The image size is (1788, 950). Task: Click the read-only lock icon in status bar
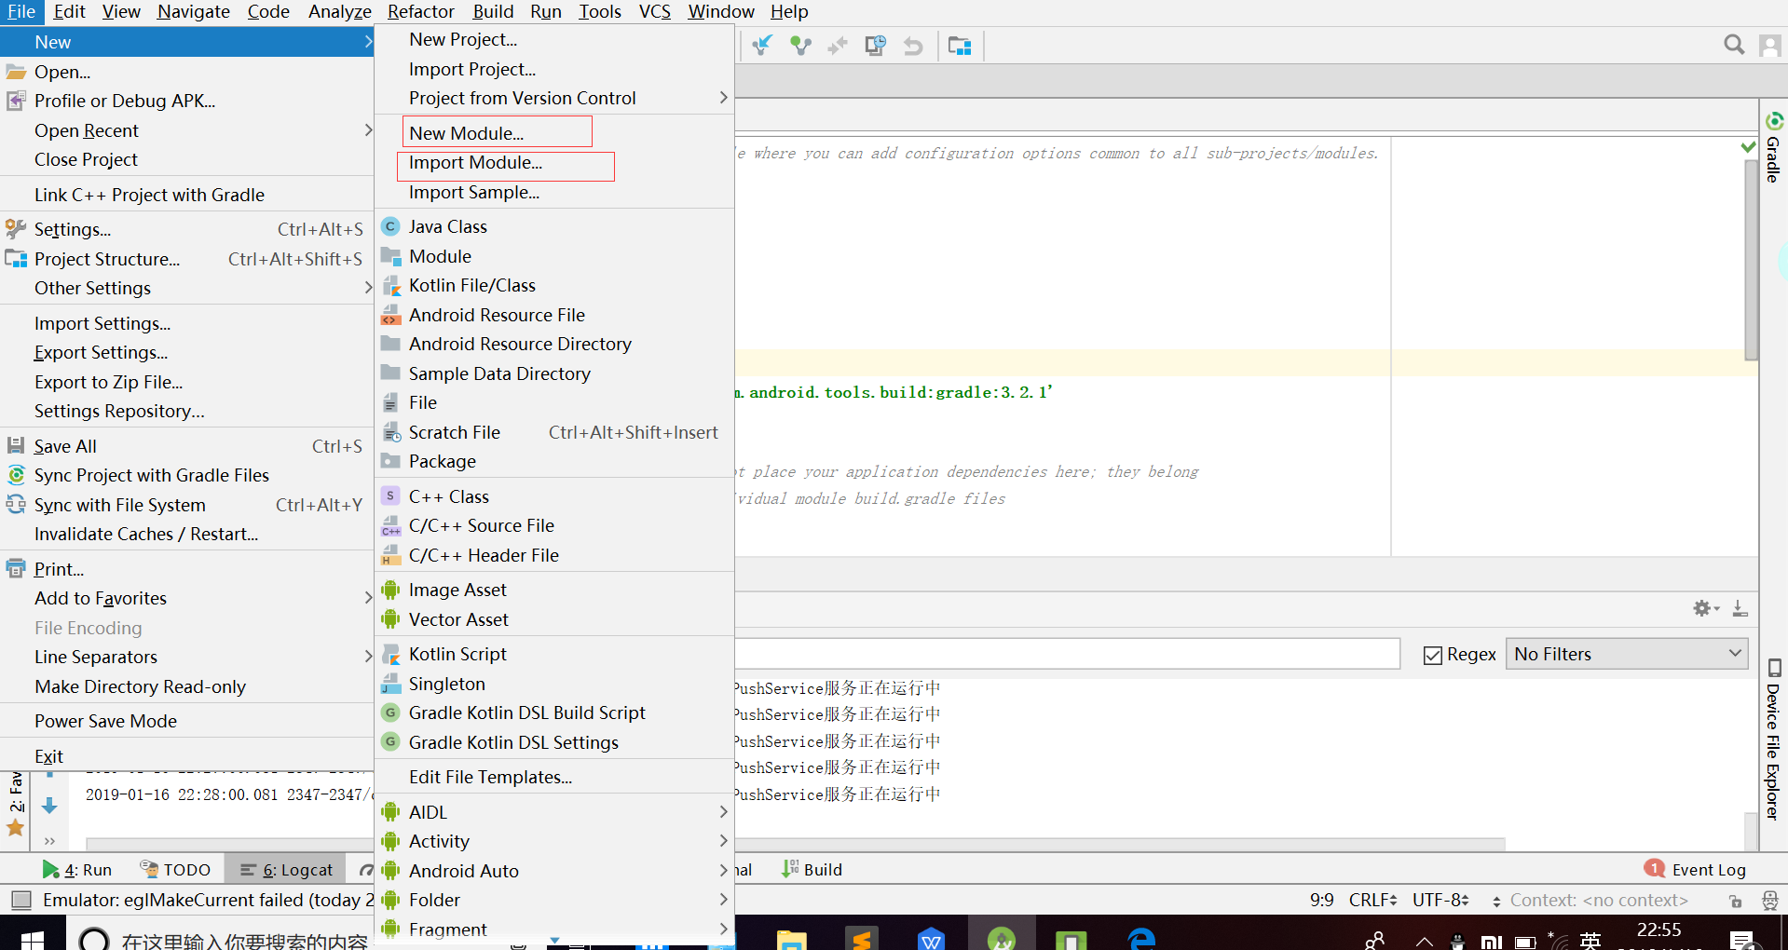(1735, 901)
